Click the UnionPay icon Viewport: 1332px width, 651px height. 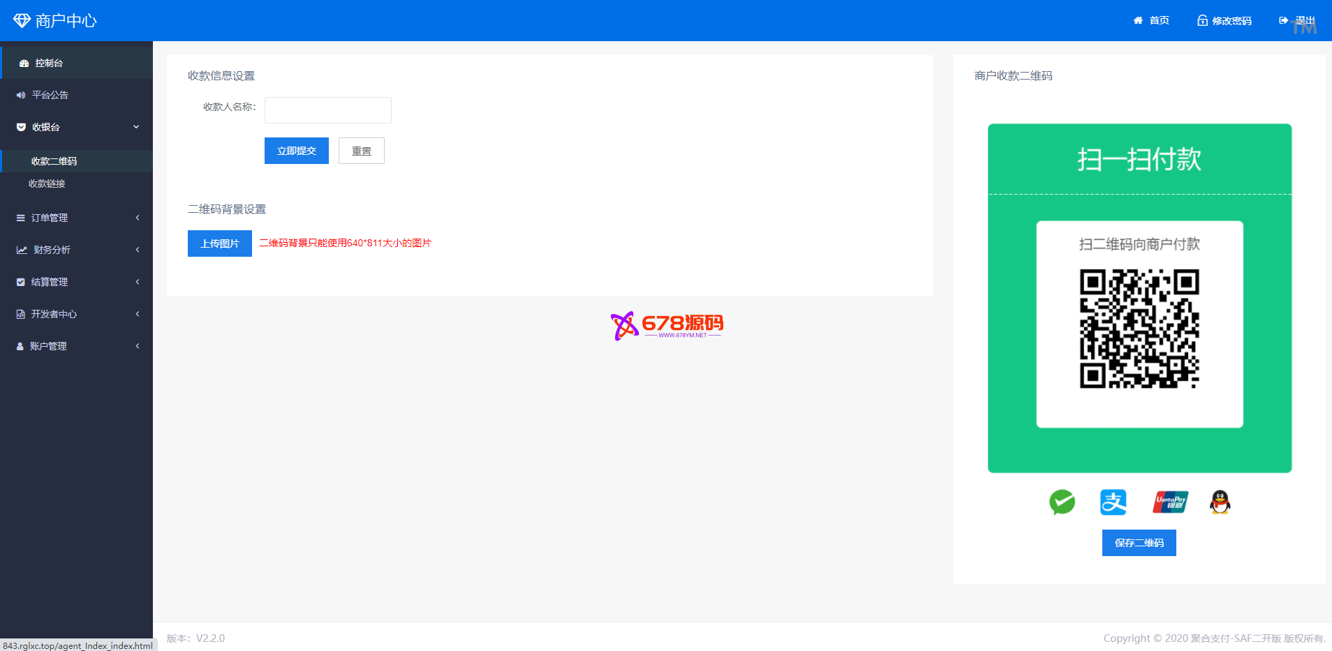1170,502
